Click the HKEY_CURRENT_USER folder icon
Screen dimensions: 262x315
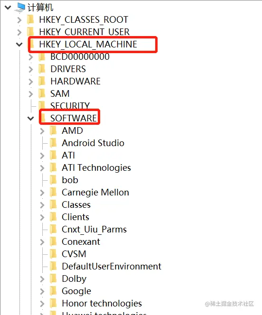tap(30, 32)
